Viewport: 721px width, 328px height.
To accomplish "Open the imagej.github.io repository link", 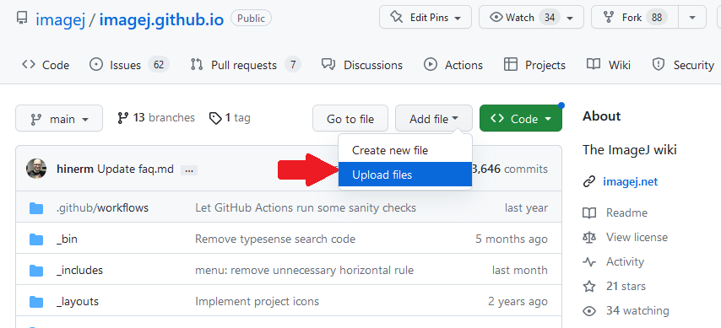I will pyautogui.click(x=161, y=19).
